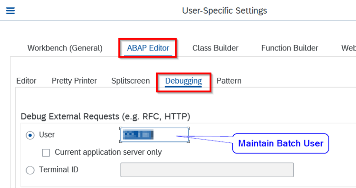Select the User radio button
Viewport: 356px width, 188px height.
coord(30,135)
